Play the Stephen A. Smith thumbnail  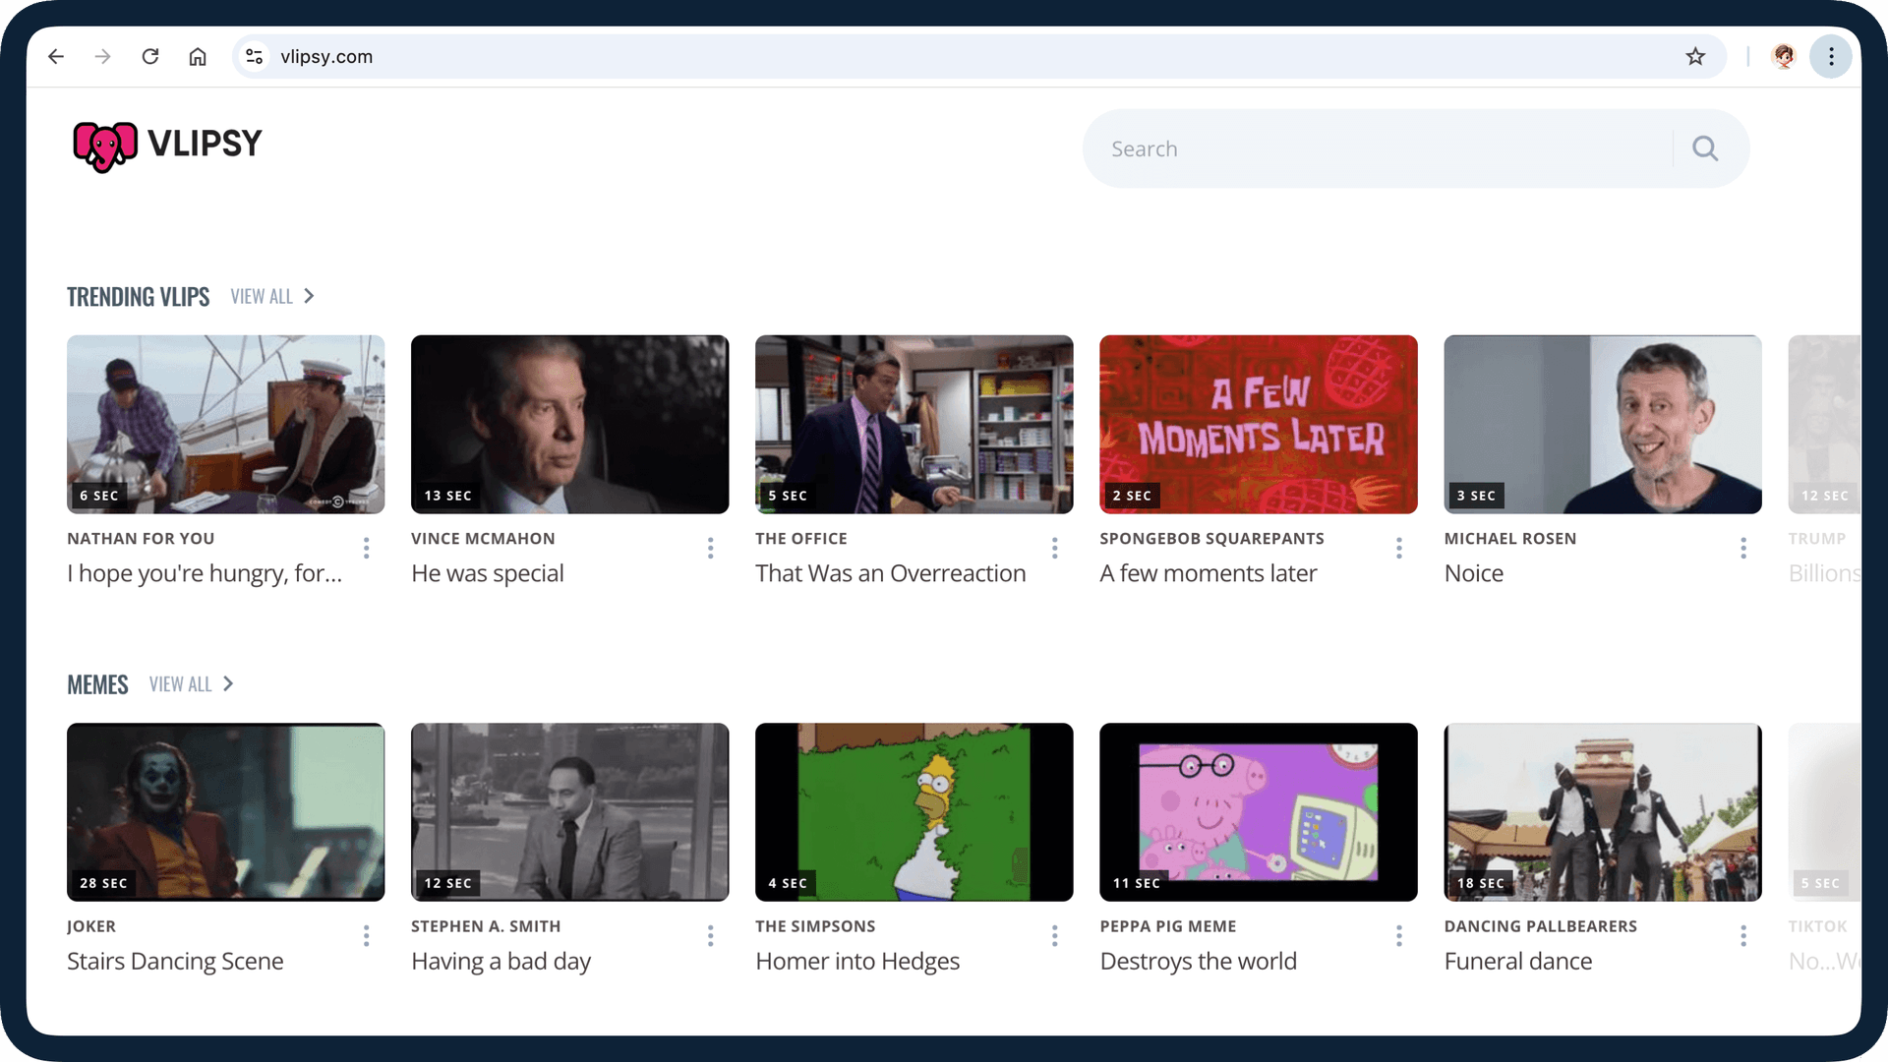[x=569, y=812]
